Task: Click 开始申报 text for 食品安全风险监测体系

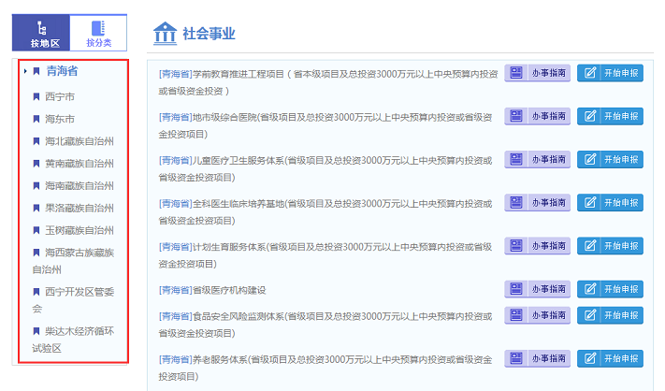Action: pos(621,315)
